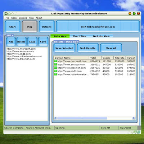The height and width of the screenshot is (144, 144).
Task: Open the Options menu in menu bar
Action: click(x=23, y=18)
